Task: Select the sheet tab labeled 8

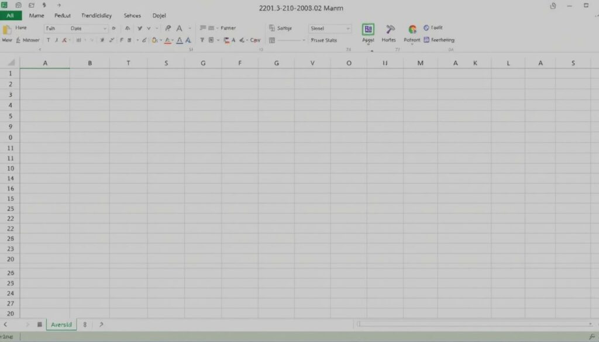Action: (85, 324)
